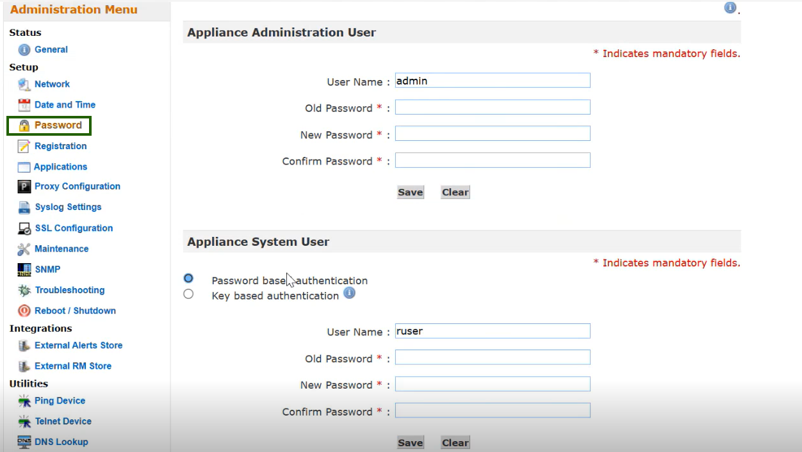Viewport: 802px width, 452px height.
Task: Click the Proxy Configuration icon
Action: pos(24,187)
